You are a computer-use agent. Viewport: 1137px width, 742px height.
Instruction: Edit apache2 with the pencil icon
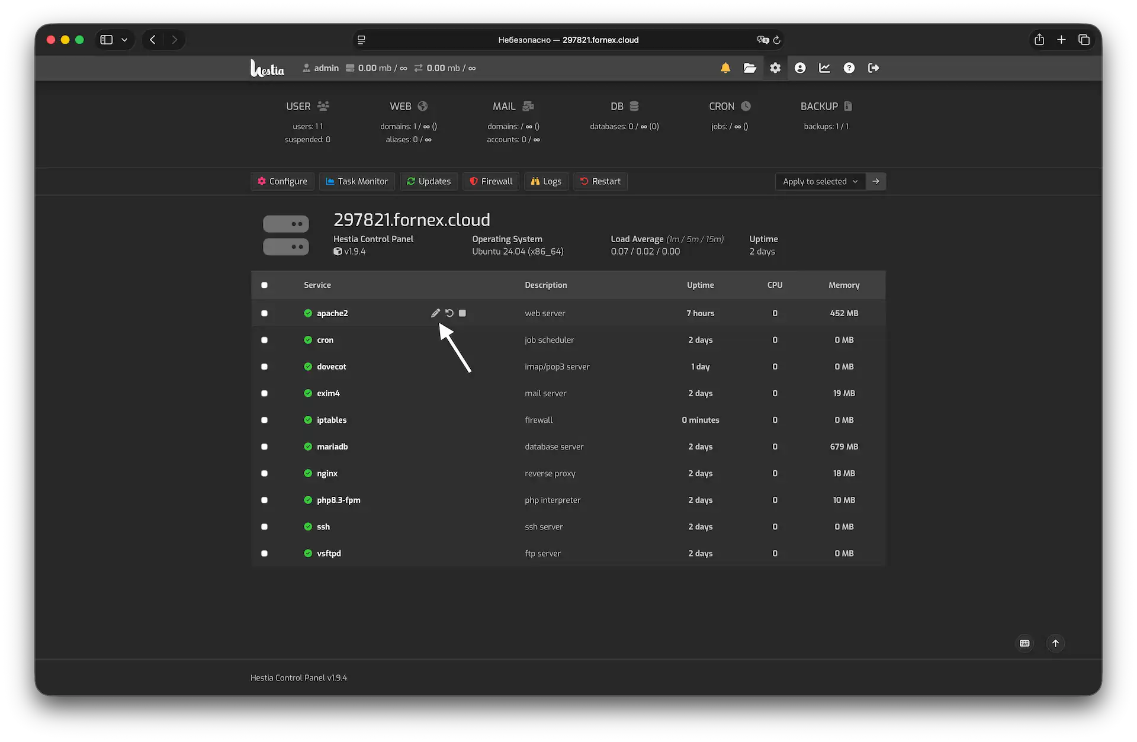pyautogui.click(x=435, y=313)
